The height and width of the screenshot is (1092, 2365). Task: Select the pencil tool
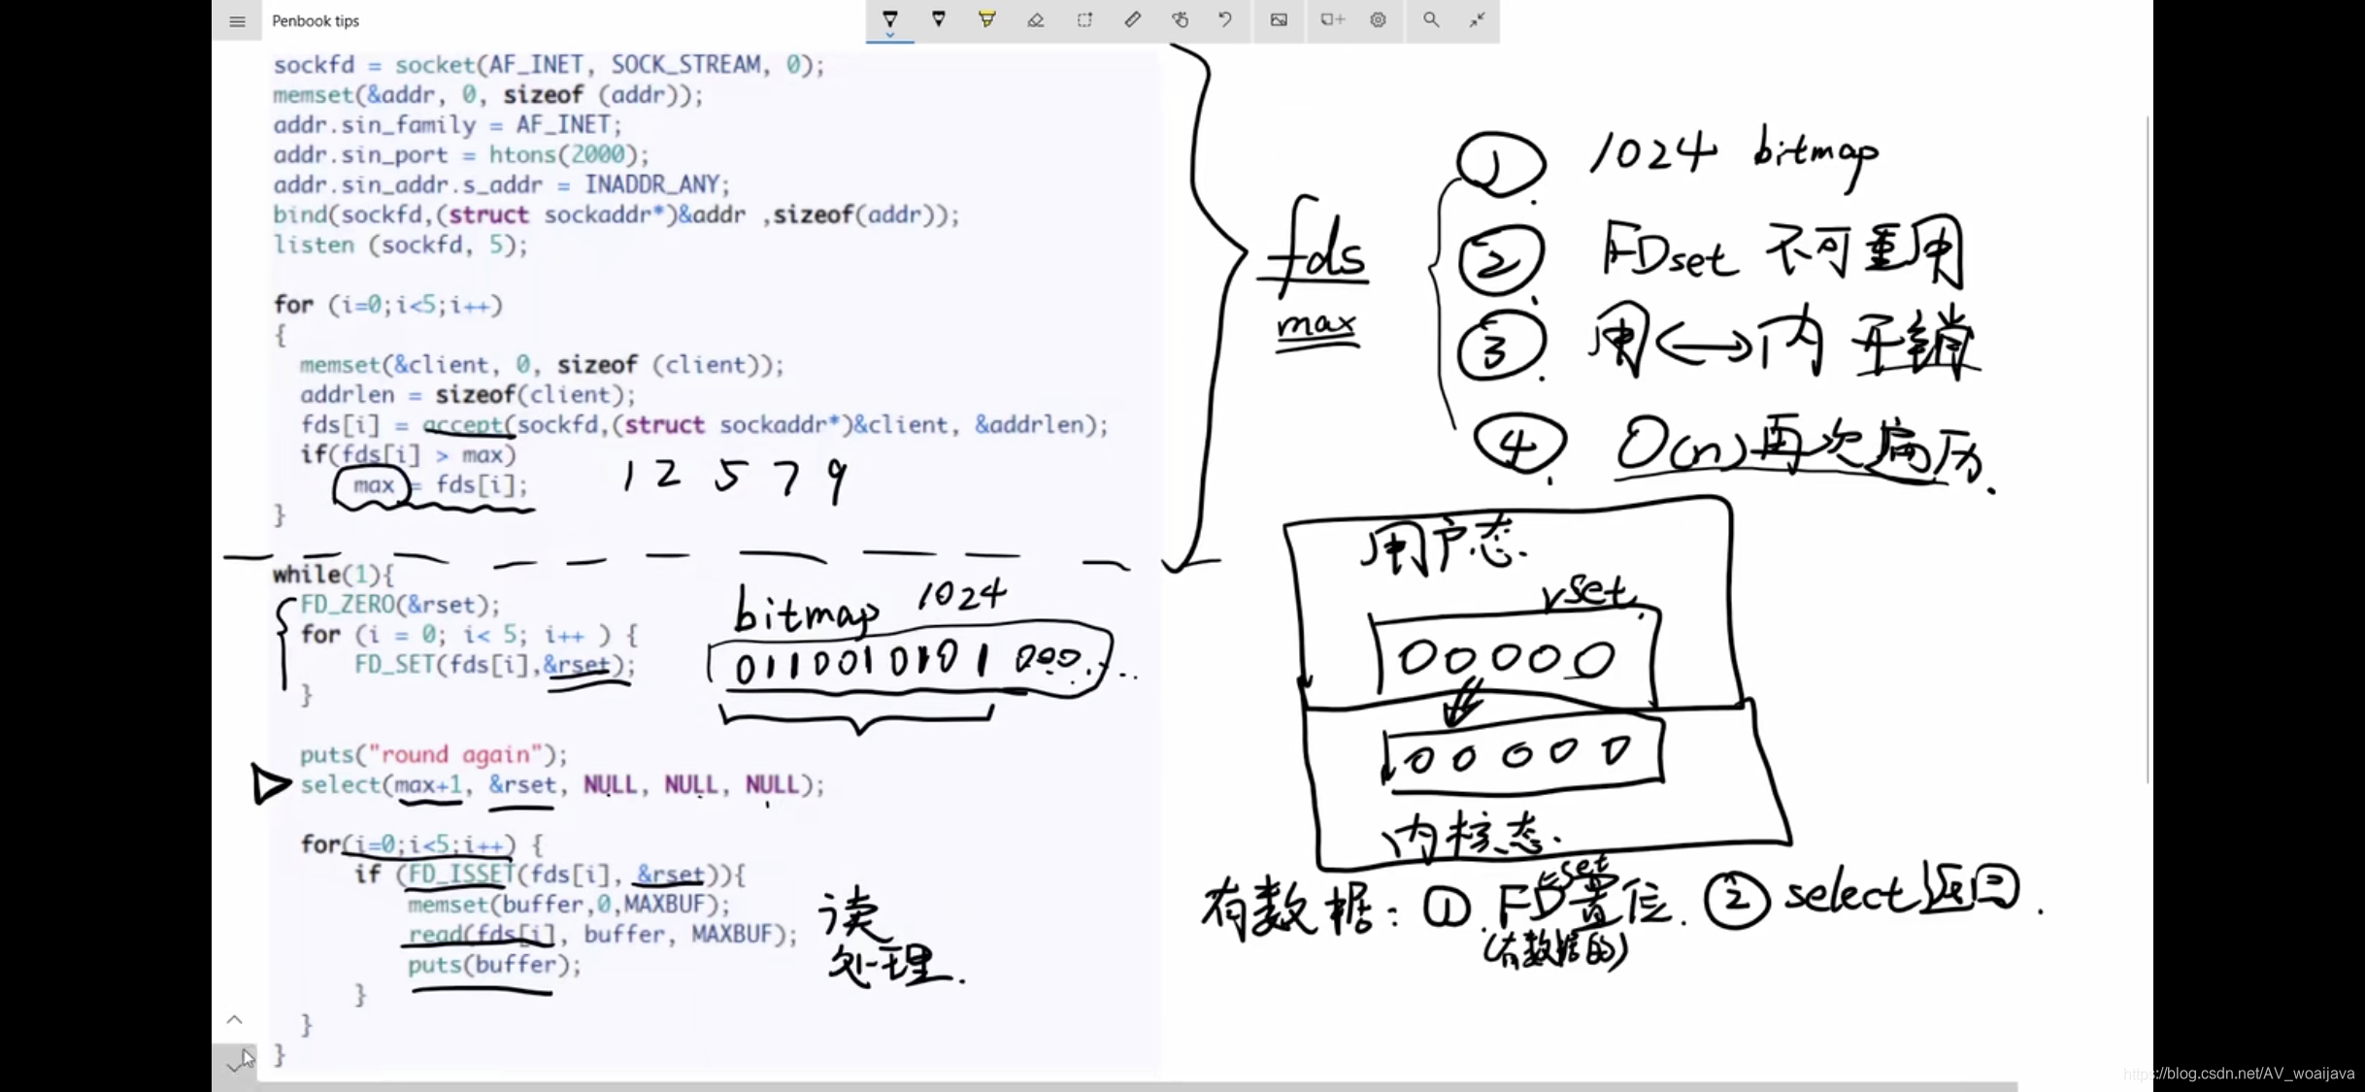939,19
